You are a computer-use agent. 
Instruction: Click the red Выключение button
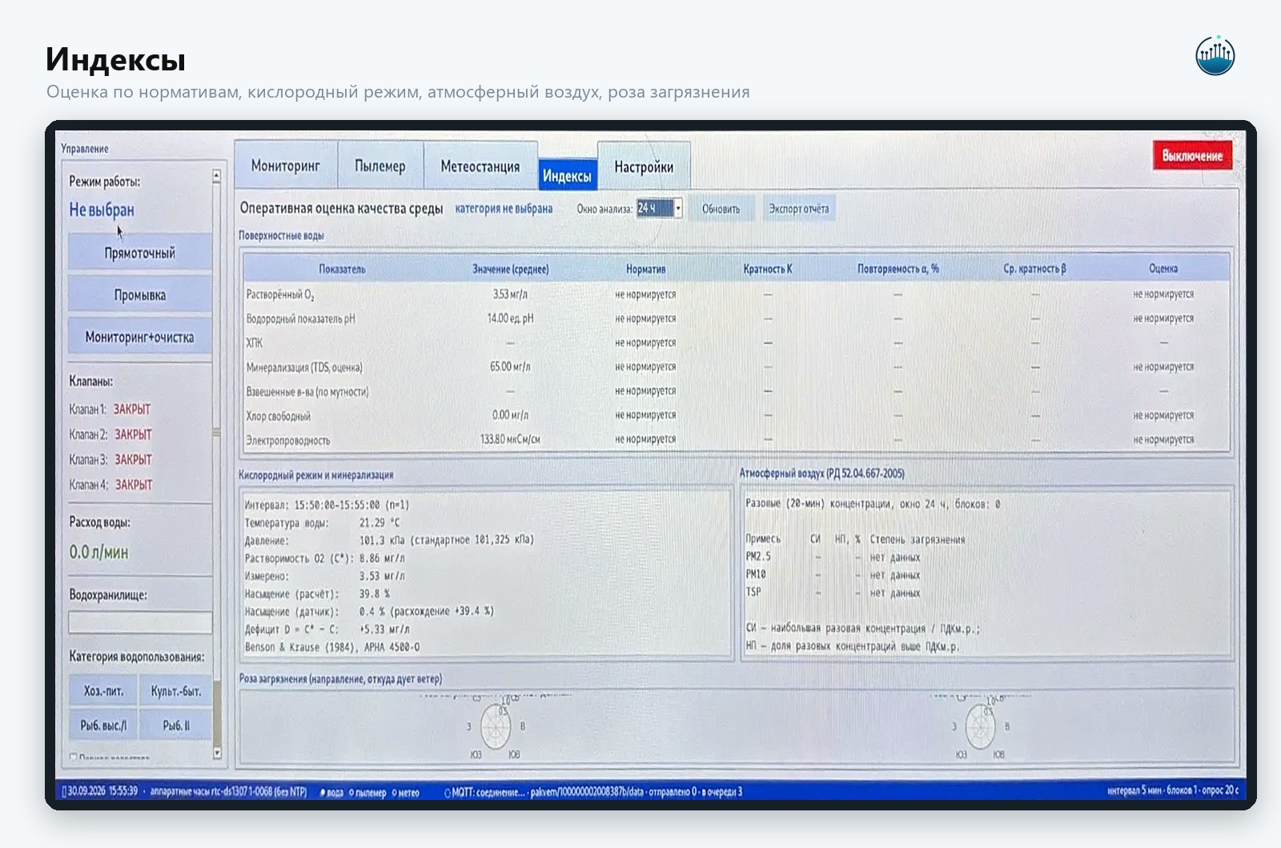click(1192, 155)
